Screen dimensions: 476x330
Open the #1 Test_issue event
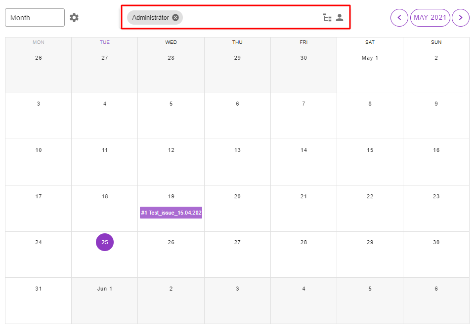[x=171, y=213]
